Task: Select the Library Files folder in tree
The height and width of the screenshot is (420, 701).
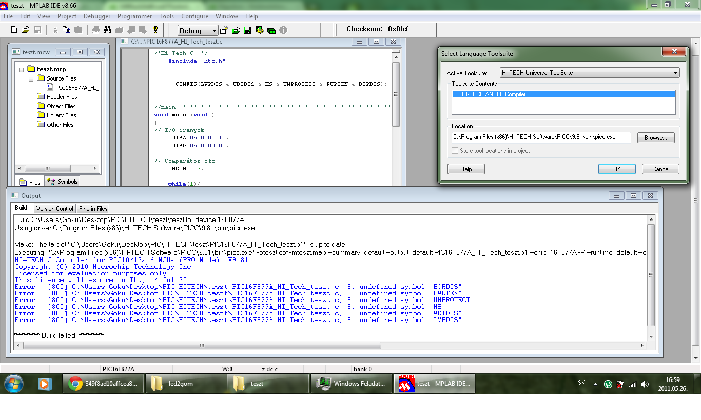Action: (61, 115)
